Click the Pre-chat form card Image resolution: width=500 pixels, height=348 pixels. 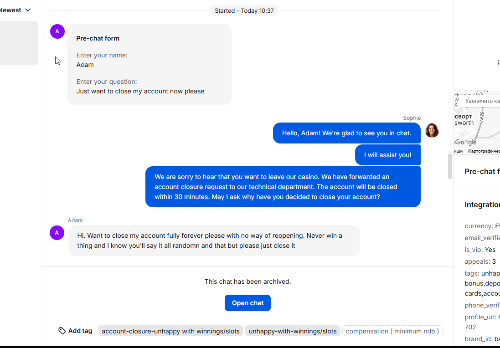tap(149, 64)
